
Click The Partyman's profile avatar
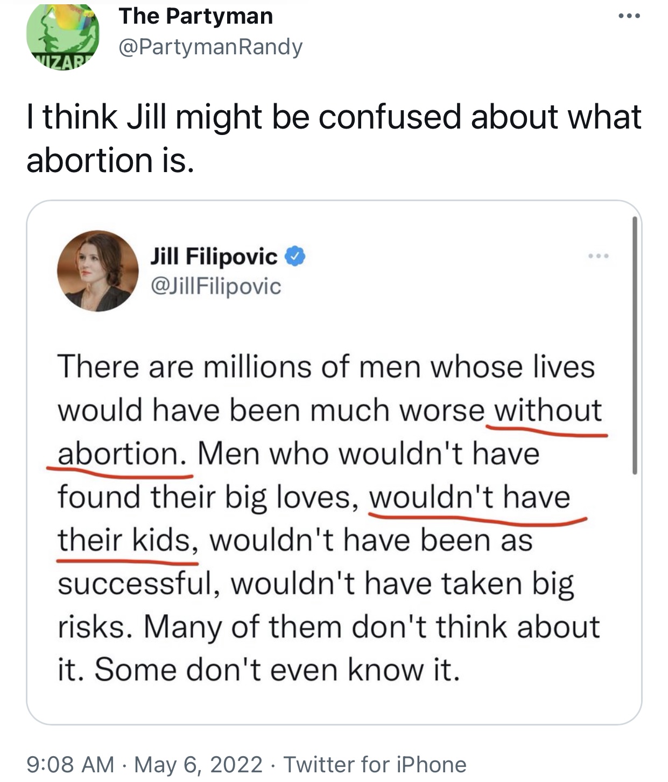click(x=62, y=35)
